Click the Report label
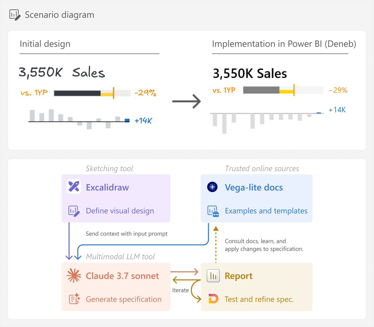 (x=239, y=276)
